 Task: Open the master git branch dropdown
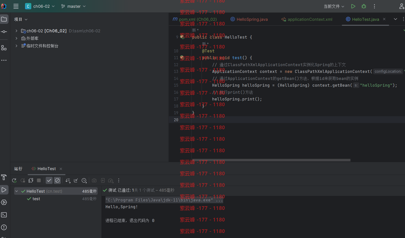pyautogui.click(x=73, y=6)
